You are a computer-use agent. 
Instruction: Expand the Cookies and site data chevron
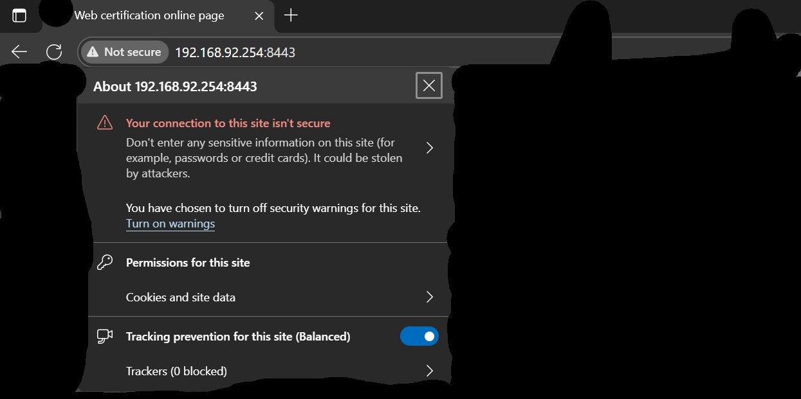click(x=430, y=297)
